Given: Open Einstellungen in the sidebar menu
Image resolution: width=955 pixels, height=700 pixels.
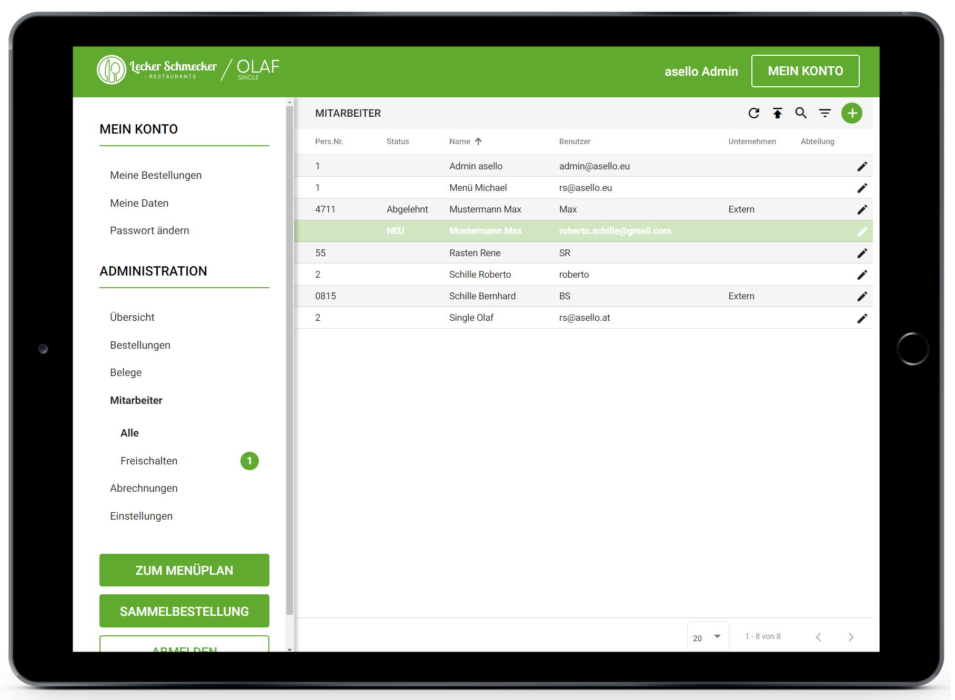Looking at the screenshot, I should point(141,516).
